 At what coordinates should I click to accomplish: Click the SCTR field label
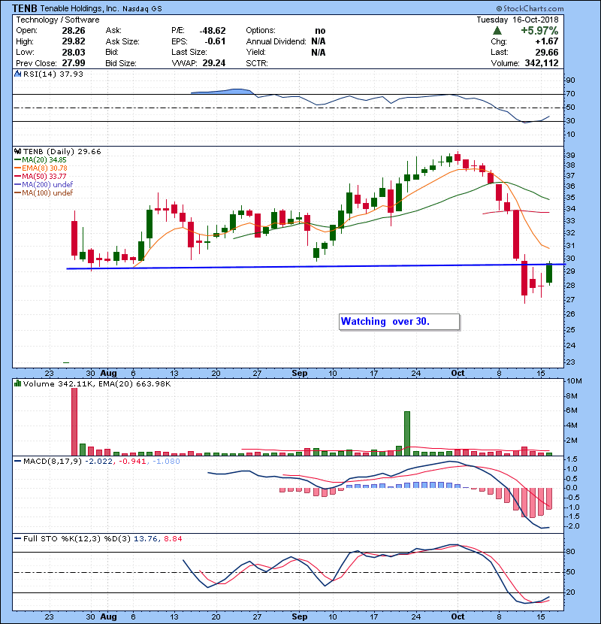point(257,63)
